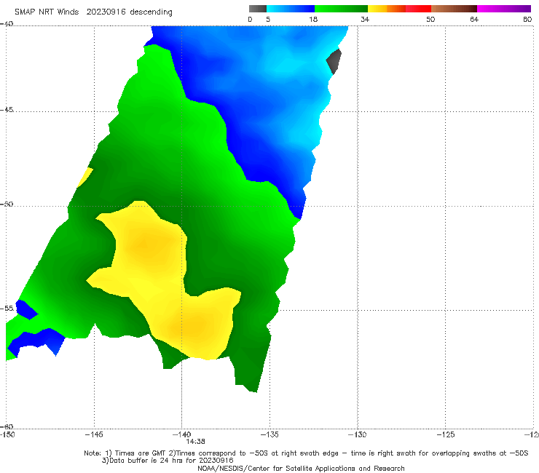
Task: Click the color bar label '50'
Action: click(x=430, y=20)
